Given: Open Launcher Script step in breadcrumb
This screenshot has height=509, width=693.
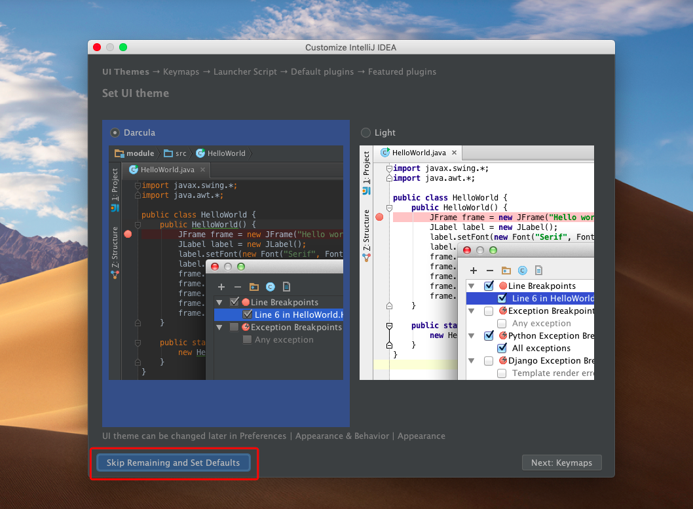Looking at the screenshot, I should click(x=245, y=72).
